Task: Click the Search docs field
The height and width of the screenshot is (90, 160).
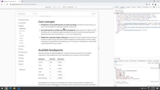Action: point(27,14)
